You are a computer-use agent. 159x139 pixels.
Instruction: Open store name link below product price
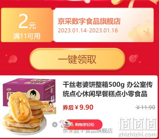pyautogui.click(x=88, y=131)
